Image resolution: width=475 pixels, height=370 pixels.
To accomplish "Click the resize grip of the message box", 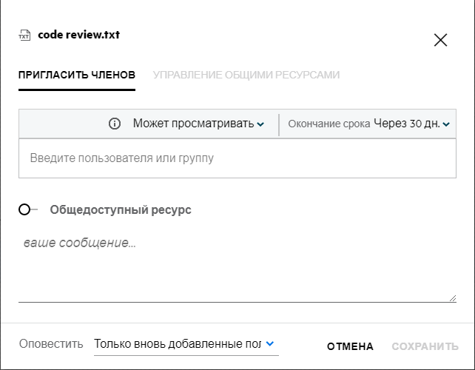I will [x=452, y=297].
